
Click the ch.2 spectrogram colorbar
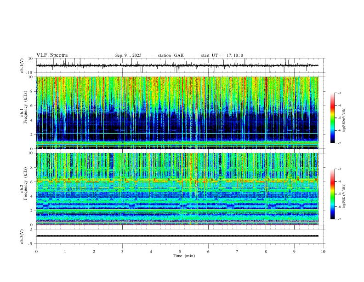(x=332, y=194)
